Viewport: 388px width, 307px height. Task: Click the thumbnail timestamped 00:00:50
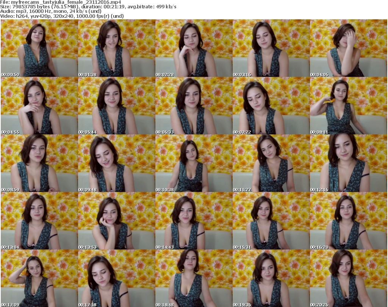point(39,48)
